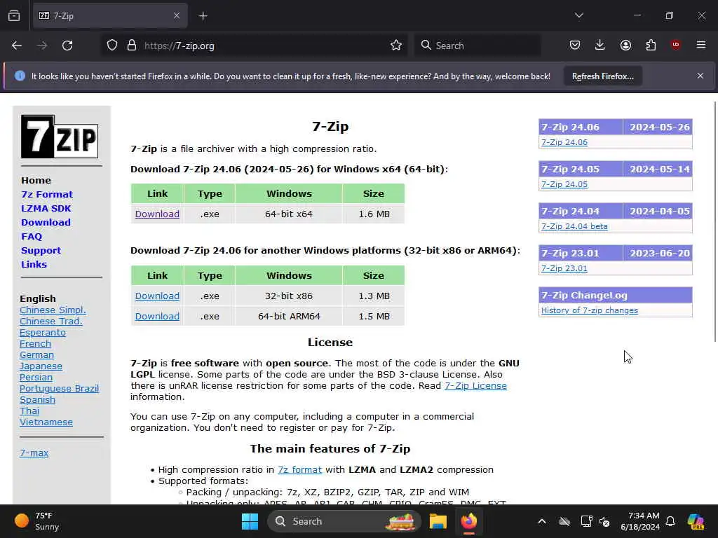Screen dimensions: 718x538
Task: Show hidden system tray icons
Action: pyautogui.click(x=542, y=521)
